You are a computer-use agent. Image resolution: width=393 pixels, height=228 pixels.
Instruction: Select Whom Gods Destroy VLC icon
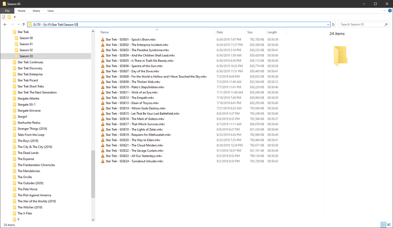[102, 108]
